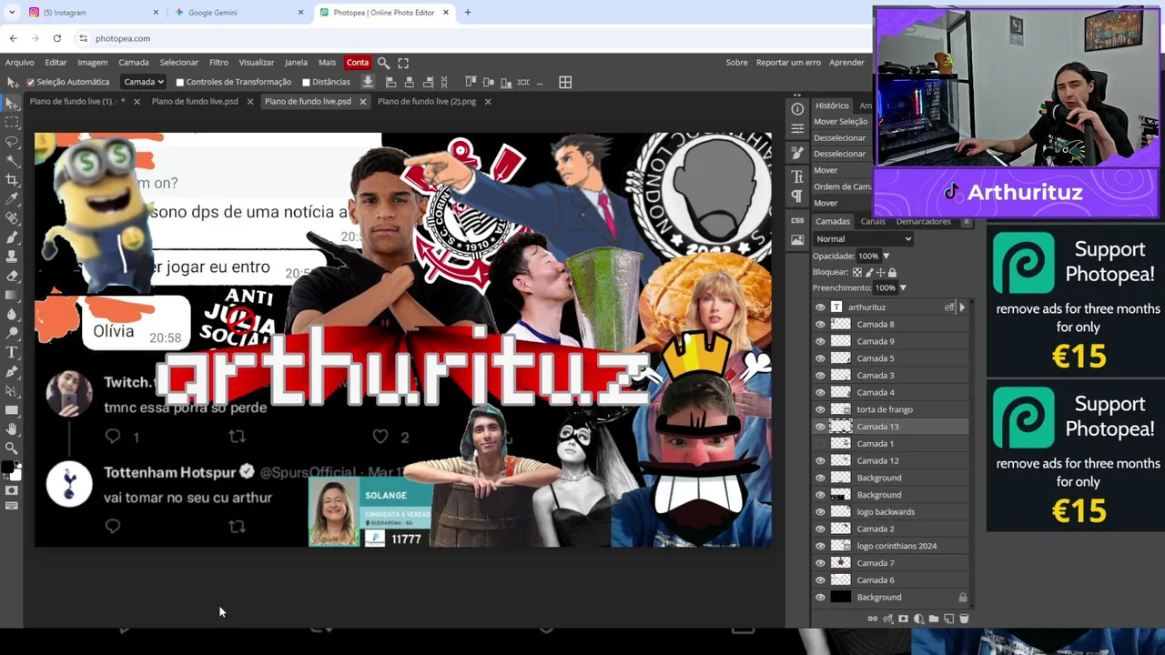Enable the Distâncias checkbox
1165x655 pixels.
click(x=306, y=82)
